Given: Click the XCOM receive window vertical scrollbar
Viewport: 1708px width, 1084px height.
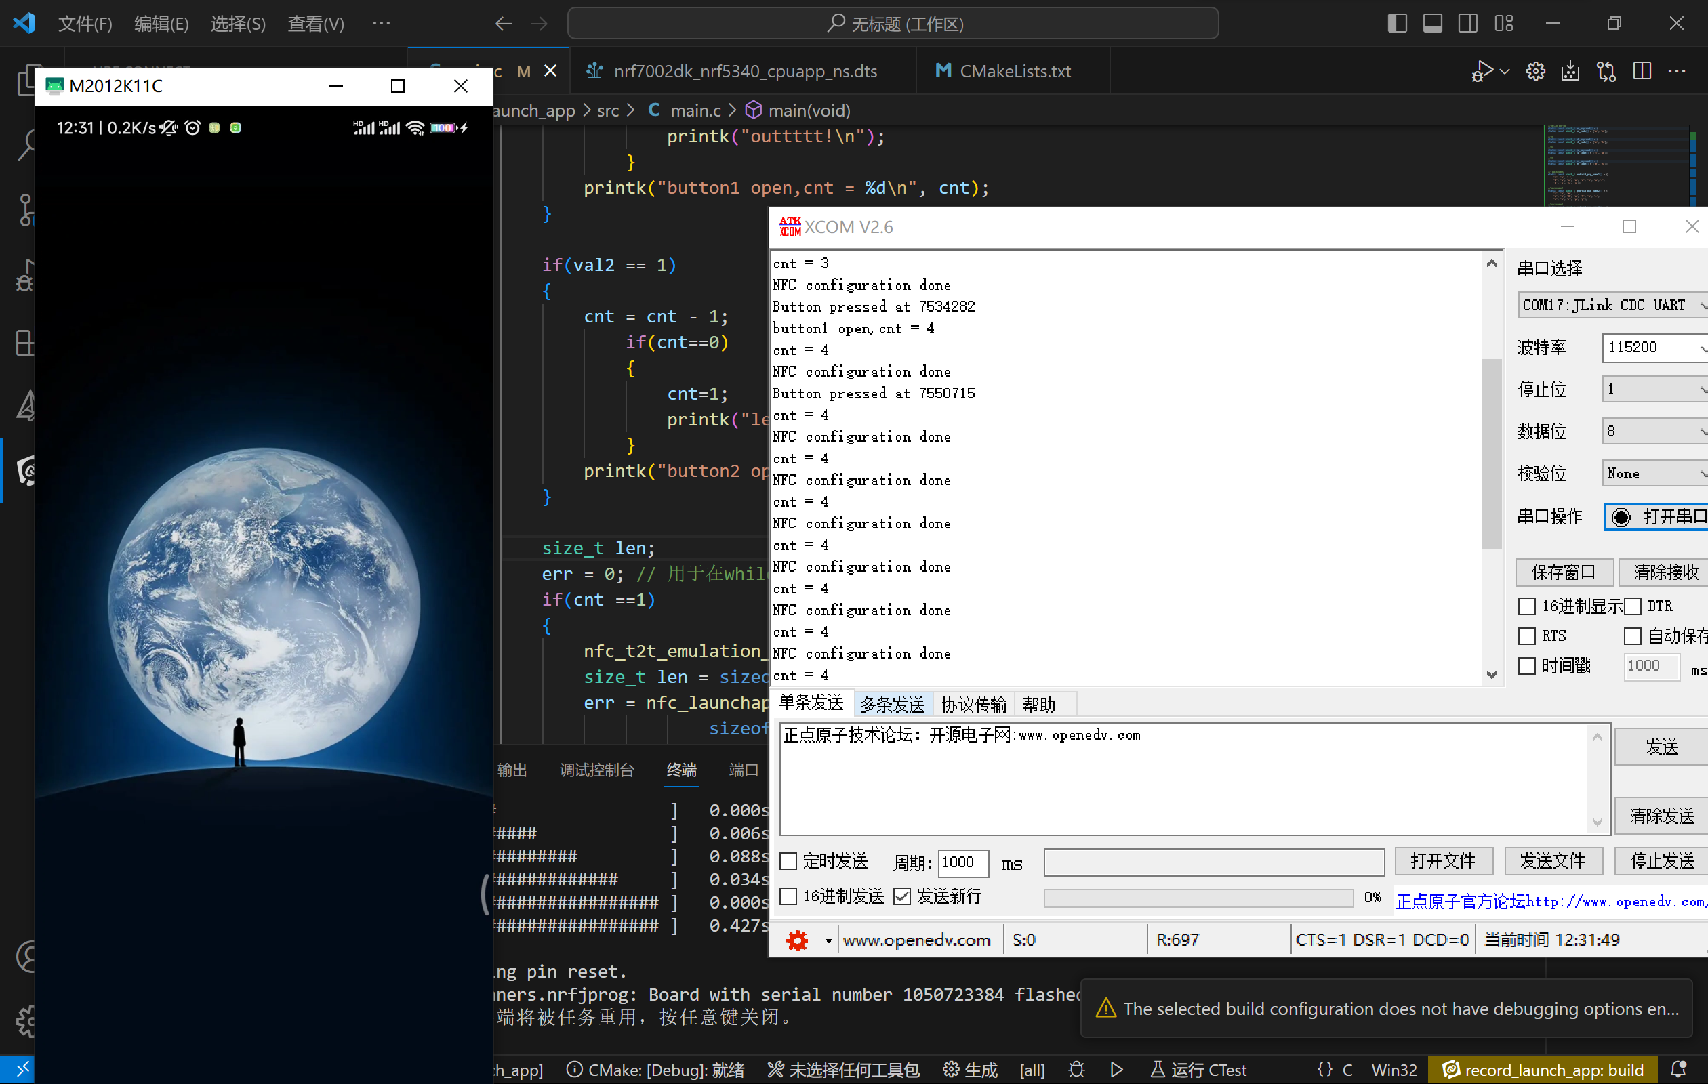Looking at the screenshot, I should (x=1491, y=454).
